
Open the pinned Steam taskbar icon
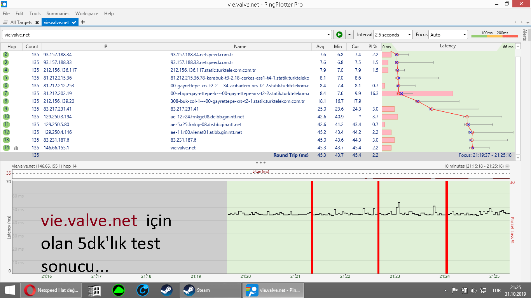click(167, 290)
